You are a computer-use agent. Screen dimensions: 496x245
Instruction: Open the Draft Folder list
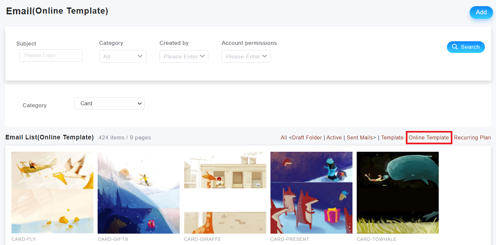307,138
